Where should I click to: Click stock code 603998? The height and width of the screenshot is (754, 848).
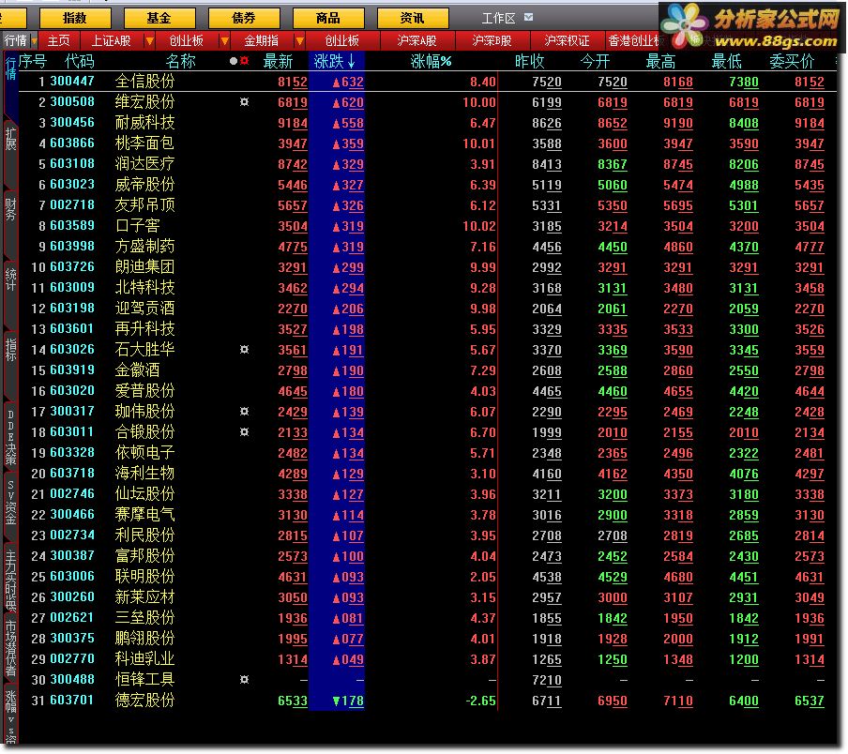click(x=72, y=247)
